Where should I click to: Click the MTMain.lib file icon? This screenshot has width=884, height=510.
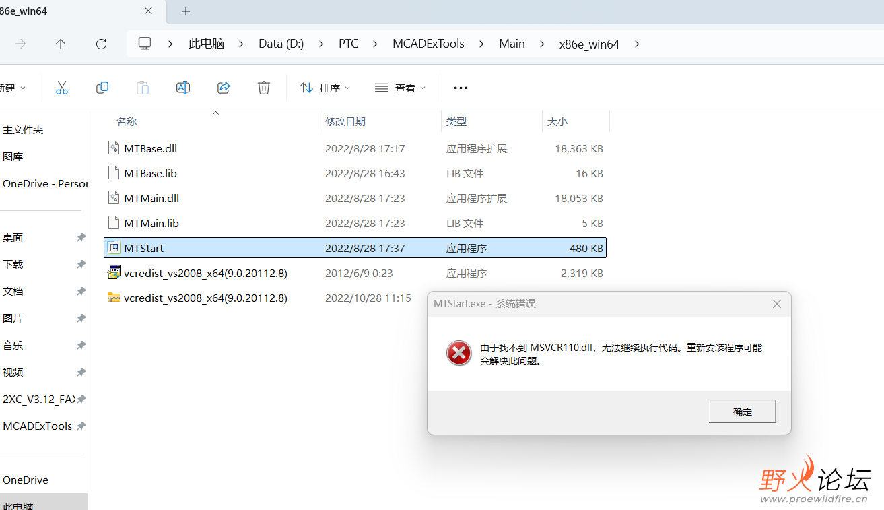click(114, 223)
